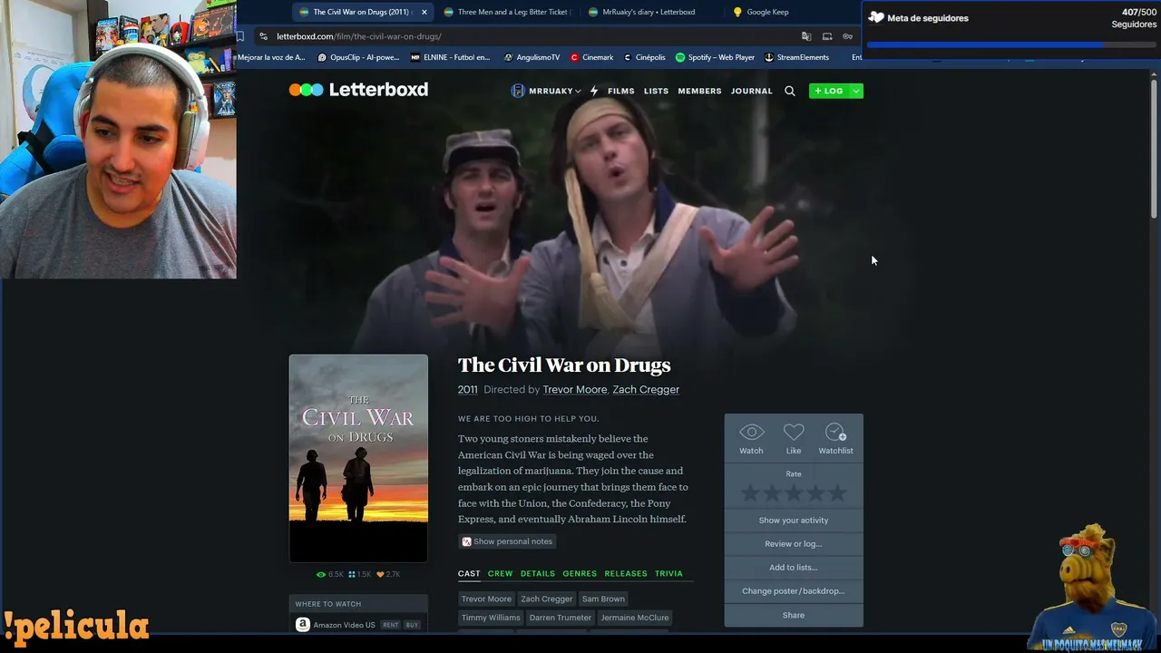Viewport: 1161px width, 653px height.
Task: Open the ELNINE Futbol bookmark
Action: click(x=450, y=57)
